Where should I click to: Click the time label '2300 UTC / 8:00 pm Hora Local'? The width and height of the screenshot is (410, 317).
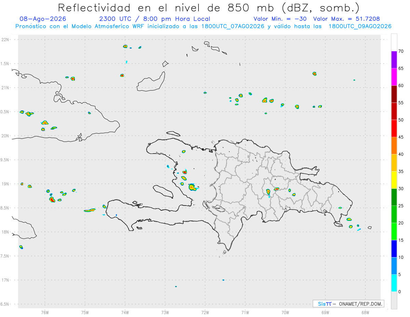point(154,19)
